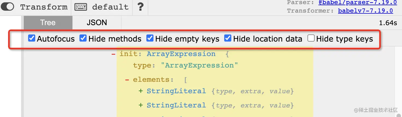Enable Hide type keys checkbox
Screen dimensions: 402x117
point(311,38)
